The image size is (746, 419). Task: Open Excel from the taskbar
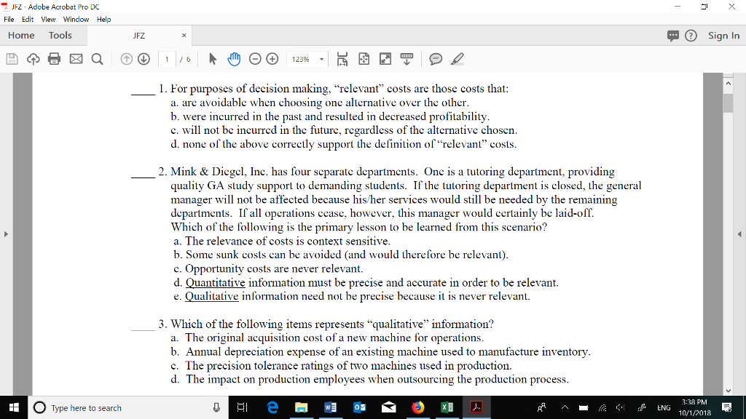[x=447, y=407]
